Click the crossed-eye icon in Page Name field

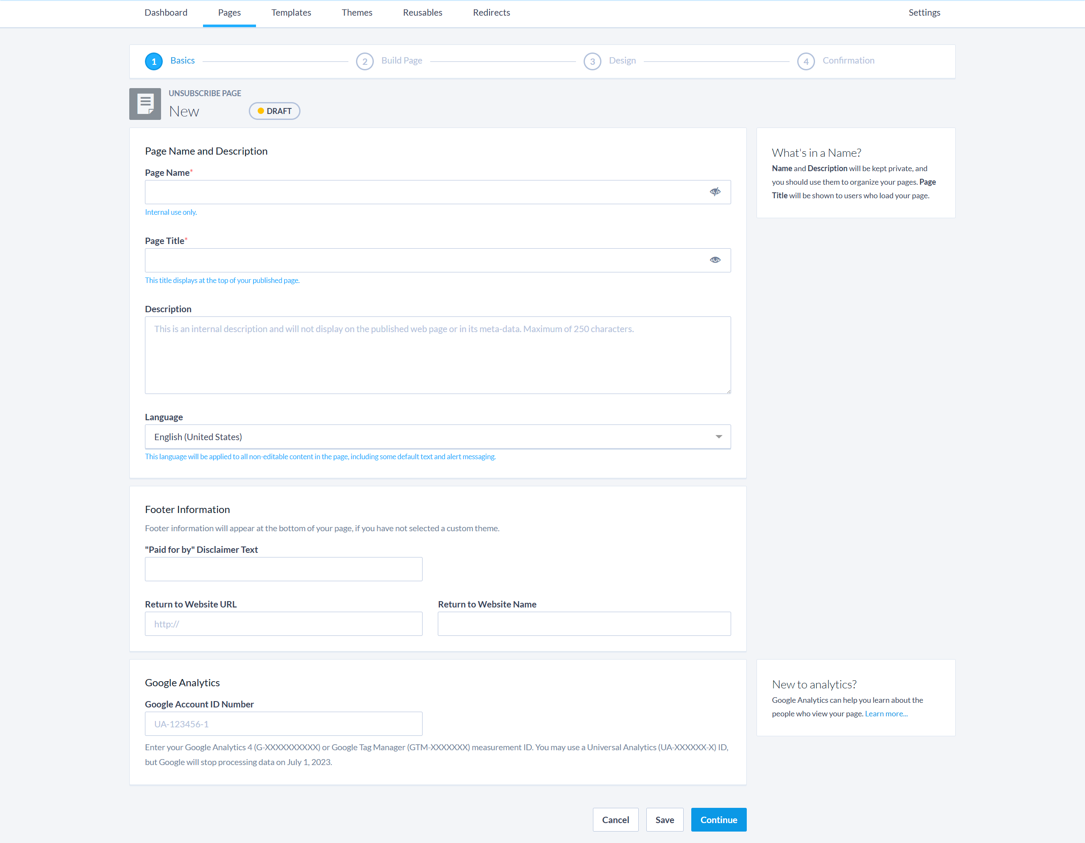click(715, 191)
